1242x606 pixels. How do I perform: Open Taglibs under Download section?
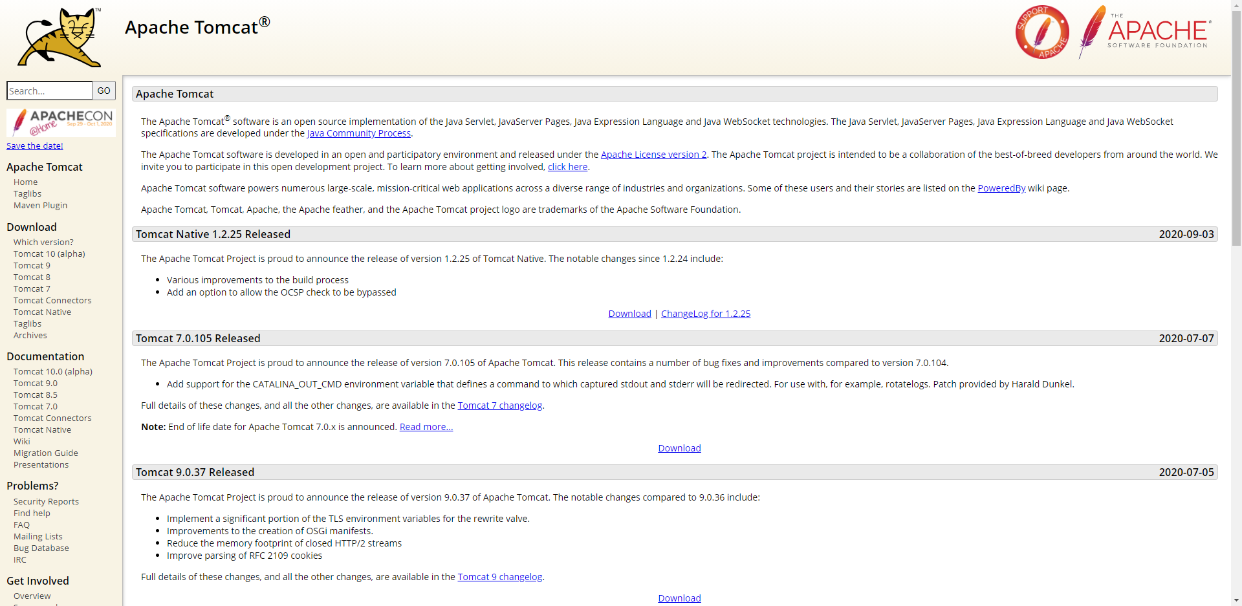27,324
